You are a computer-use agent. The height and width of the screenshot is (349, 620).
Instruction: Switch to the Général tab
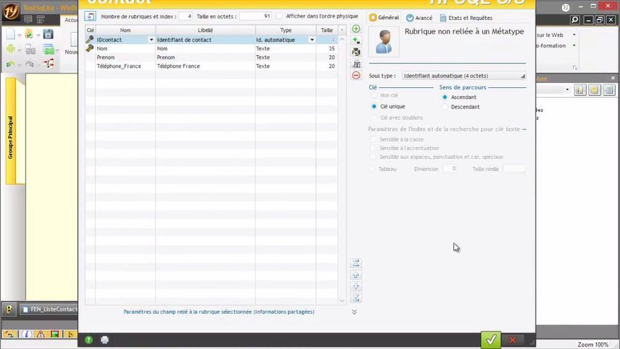tap(384, 17)
